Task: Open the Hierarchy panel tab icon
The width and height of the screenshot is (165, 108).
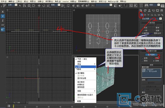Action: pyautogui.click(x=149, y=10)
